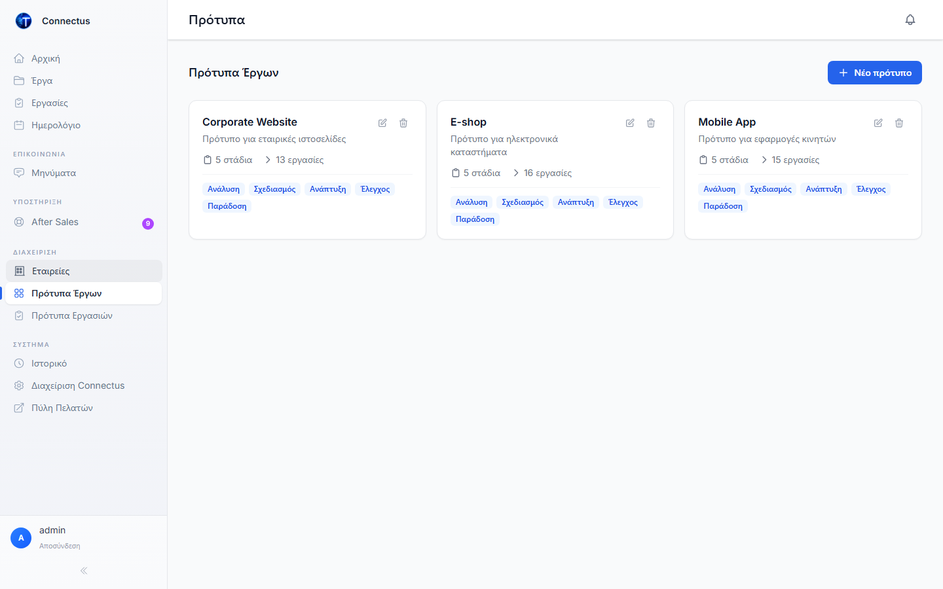Open the notifications bell
Viewport: 943px width, 589px height.
[x=910, y=20]
